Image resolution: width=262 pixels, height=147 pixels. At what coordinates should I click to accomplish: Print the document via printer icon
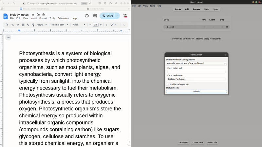click(x=23, y=25)
